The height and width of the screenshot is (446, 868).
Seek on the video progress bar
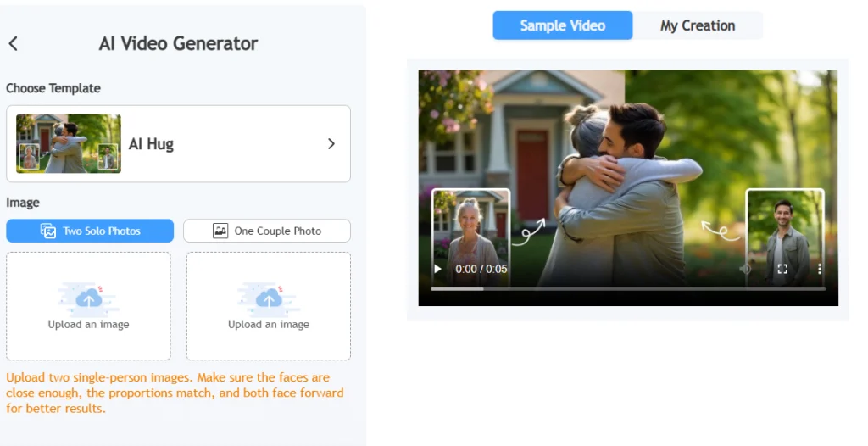(x=628, y=288)
